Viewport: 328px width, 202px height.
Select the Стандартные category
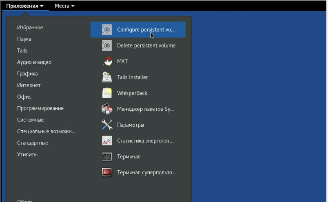(x=33, y=143)
